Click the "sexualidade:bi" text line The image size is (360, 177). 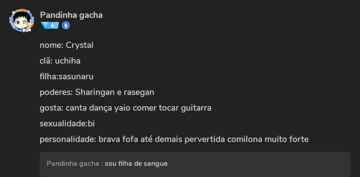click(x=67, y=124)
